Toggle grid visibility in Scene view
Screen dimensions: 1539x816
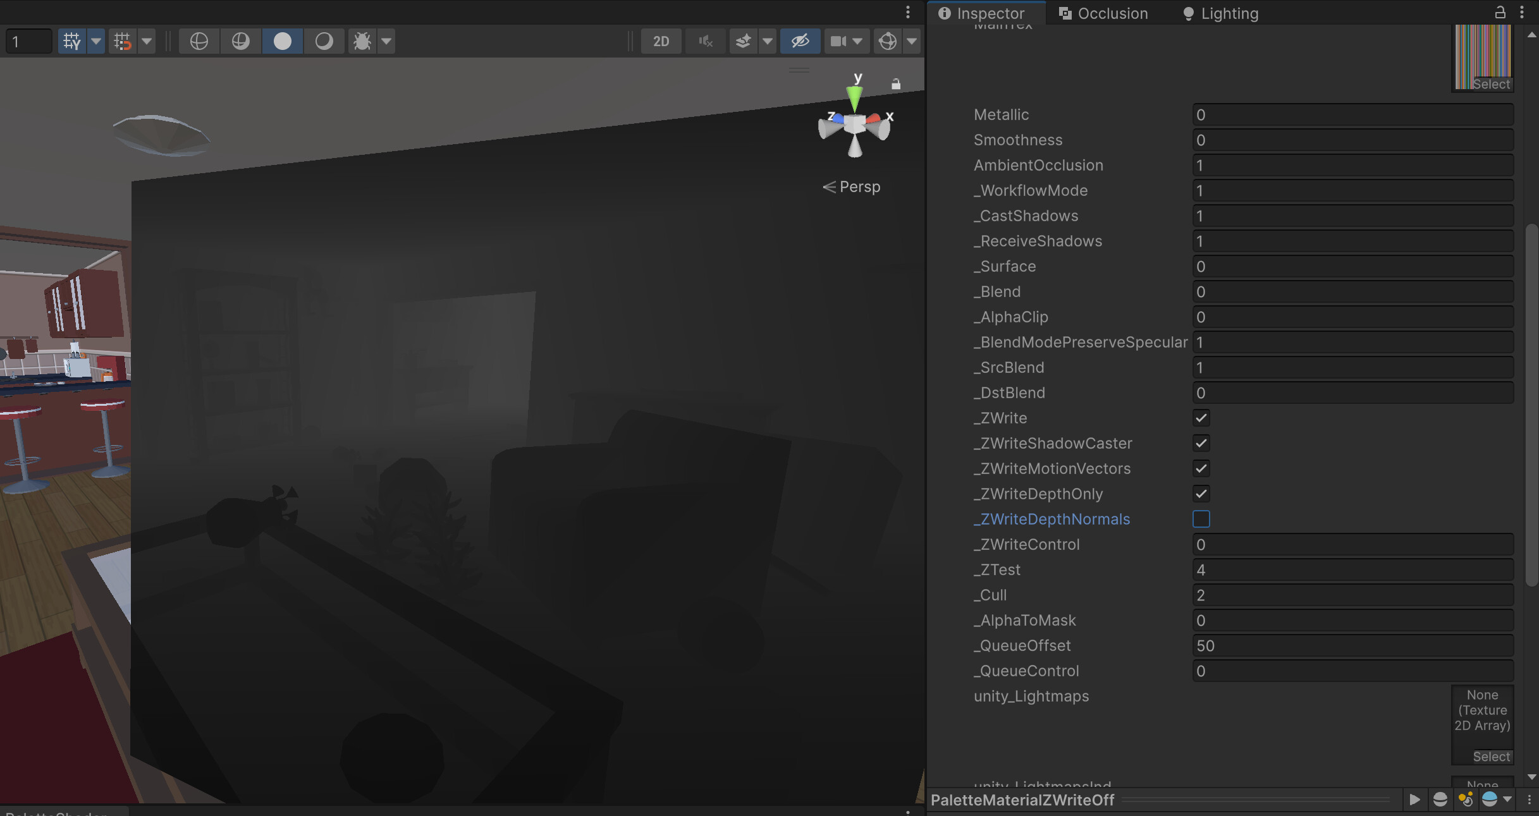coord(71,40)
